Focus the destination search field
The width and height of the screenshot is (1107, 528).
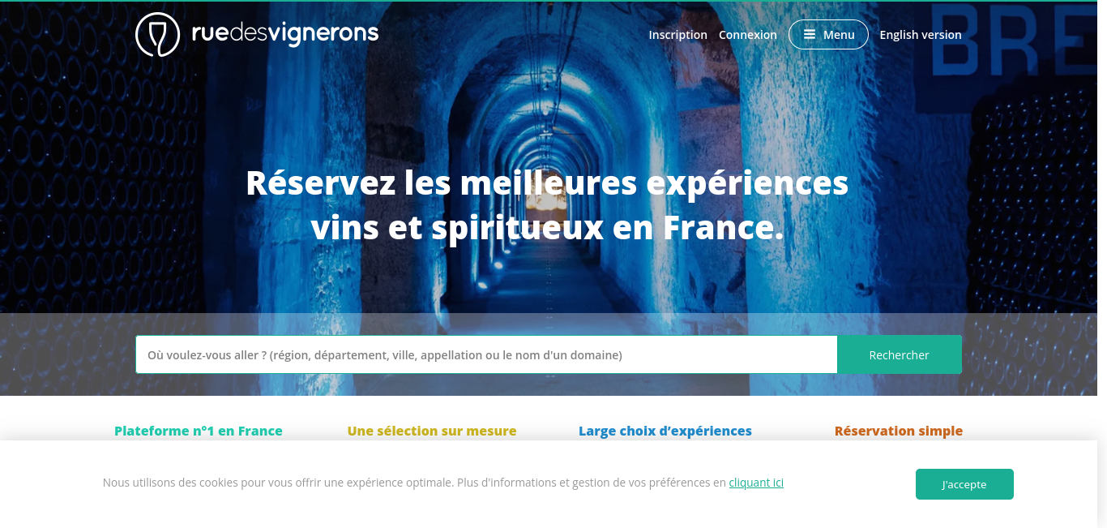(486, 354)
